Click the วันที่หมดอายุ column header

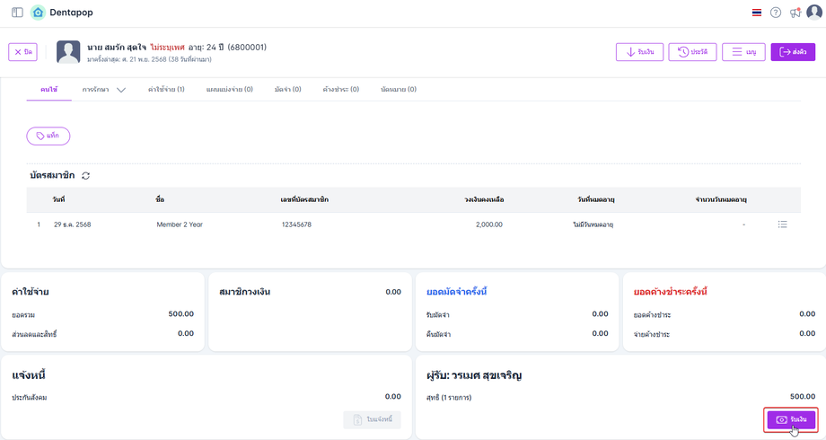(596, 199)
